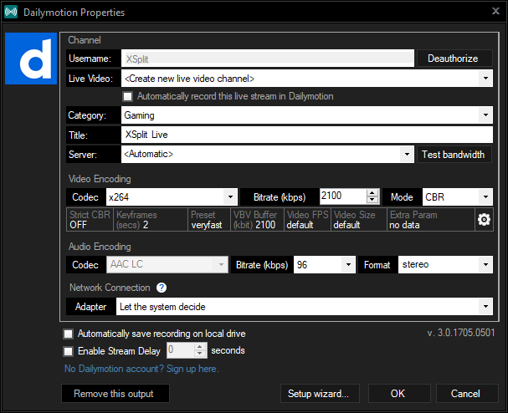Click Remove this output button
Screen dimensions: 508x413
coord(115,393)
